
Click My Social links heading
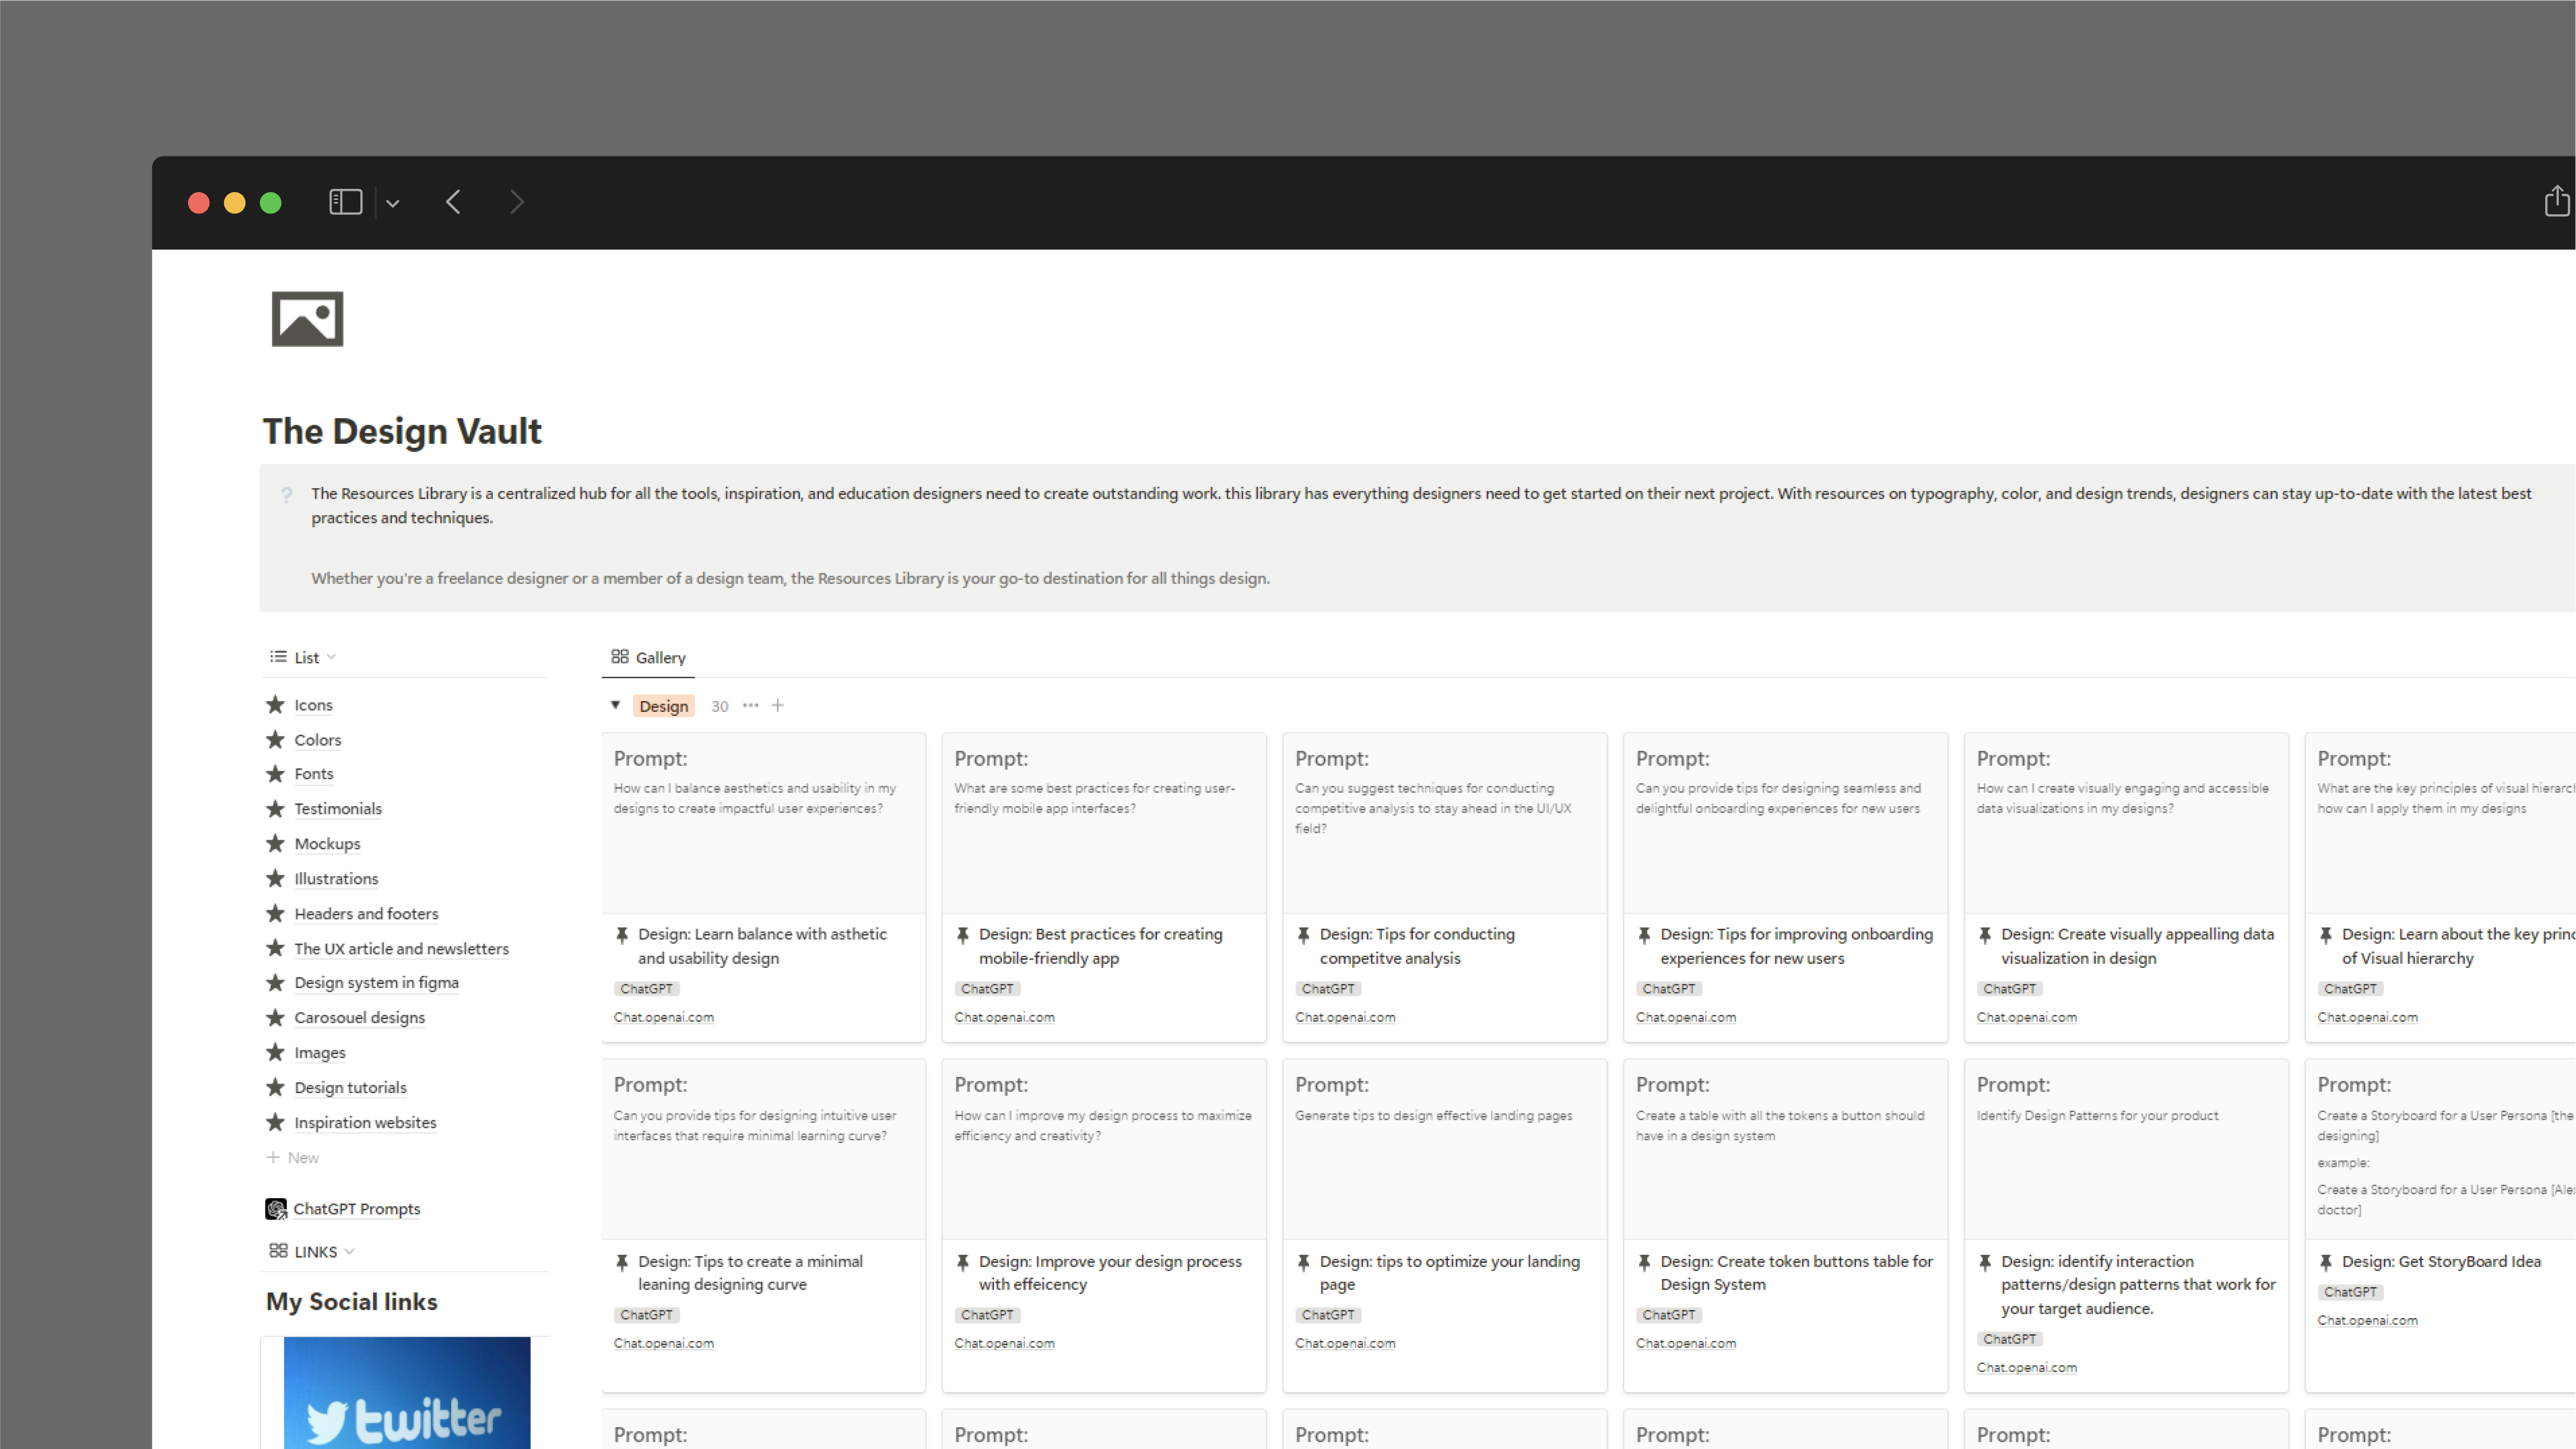[352, 1302]
